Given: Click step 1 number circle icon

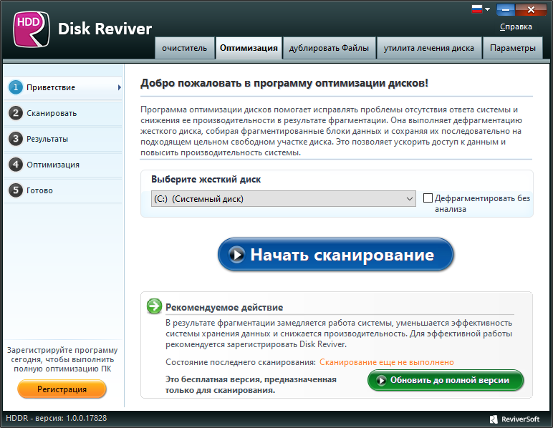Looking at the screenshot, I should tap(16, 87).
